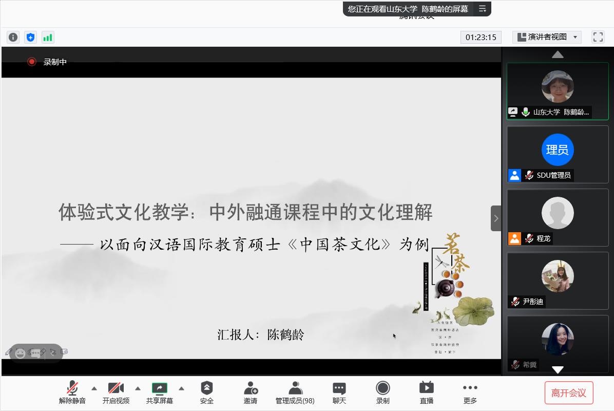Open the Chat (聊天) panel
The width and height of the screenshot is (614, 411).
pyautogui.click(x=339, y=393)
